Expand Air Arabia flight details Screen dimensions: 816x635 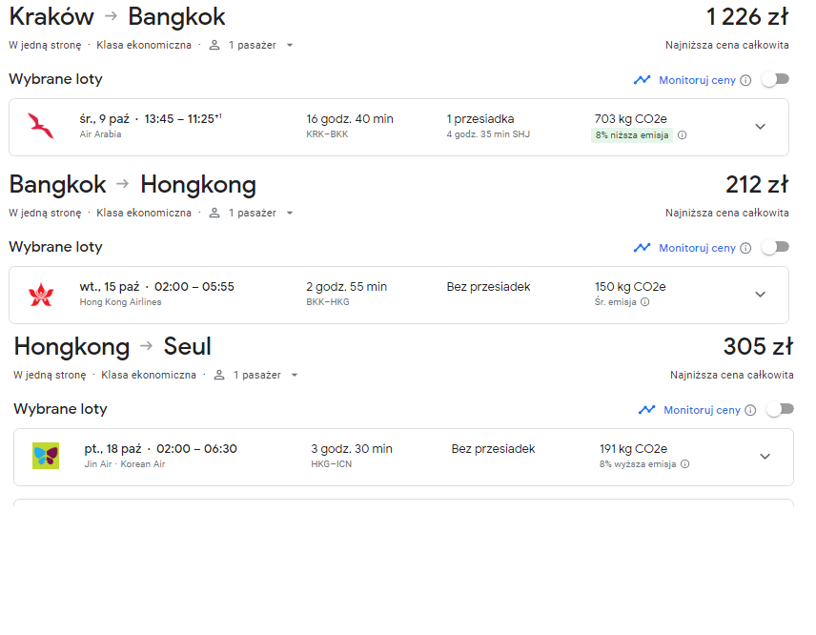coord(761,127)
